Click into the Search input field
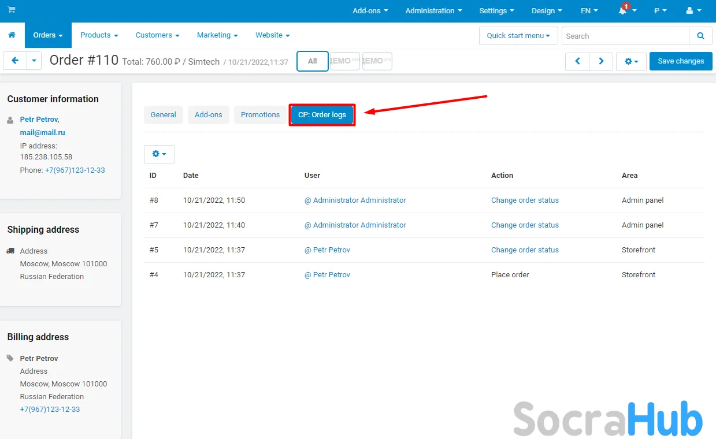This screenshot has height=439, width=716. tap(625, 36)
